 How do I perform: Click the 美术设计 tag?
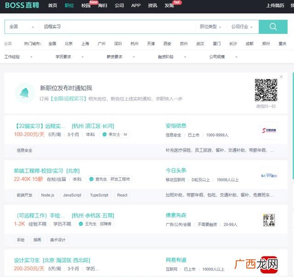[58, 240]
